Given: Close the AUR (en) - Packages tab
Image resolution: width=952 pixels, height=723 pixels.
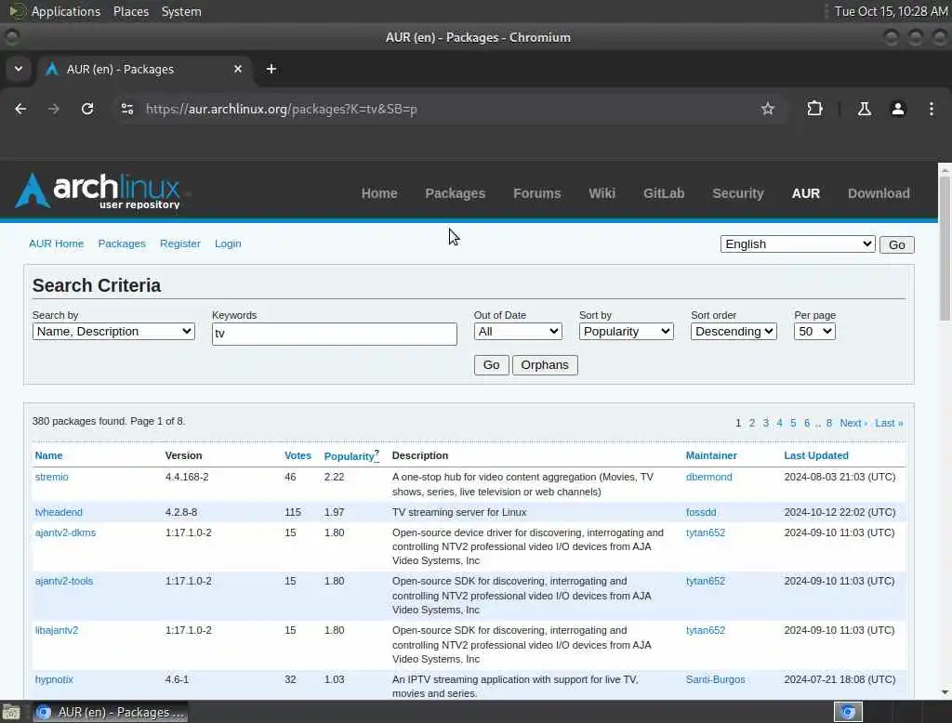Looking at the screenshot, I should [238, 69].
